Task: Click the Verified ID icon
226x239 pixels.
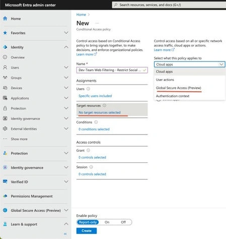Action: (x=5, y=182)
